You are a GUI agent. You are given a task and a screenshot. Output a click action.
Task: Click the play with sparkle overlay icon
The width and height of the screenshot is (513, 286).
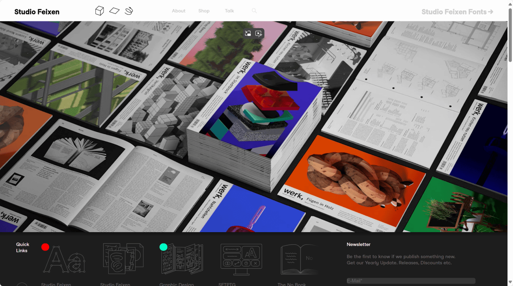click(259, 34)
